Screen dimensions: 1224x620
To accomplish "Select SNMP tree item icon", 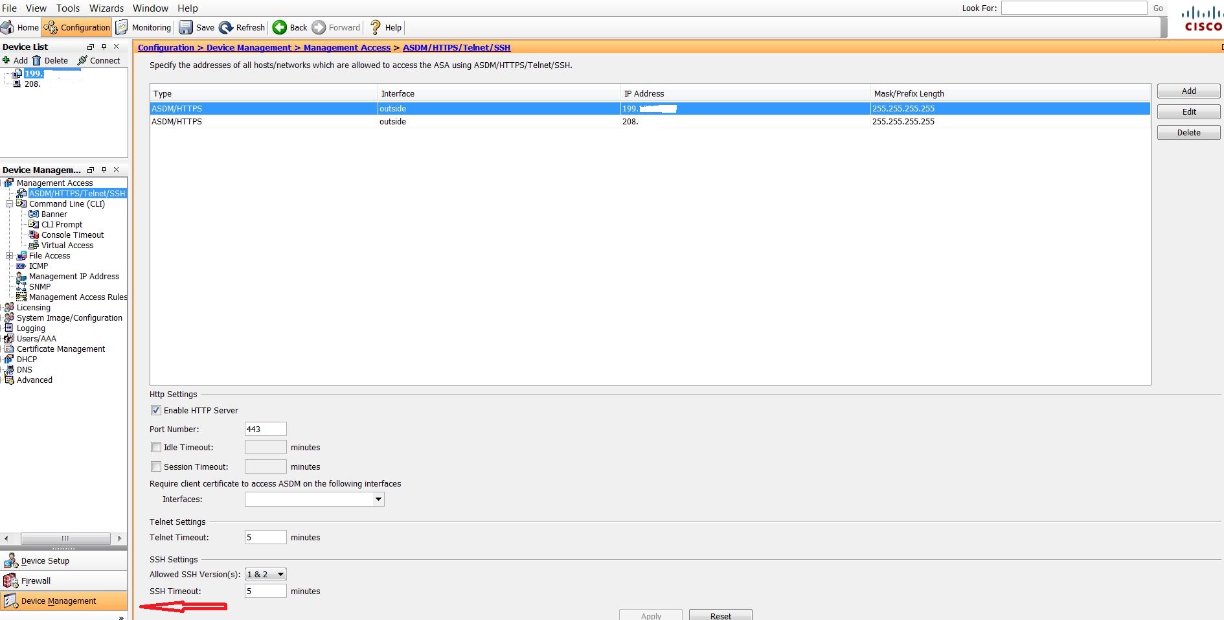I will pyautogui.click(x=21, y=286).
